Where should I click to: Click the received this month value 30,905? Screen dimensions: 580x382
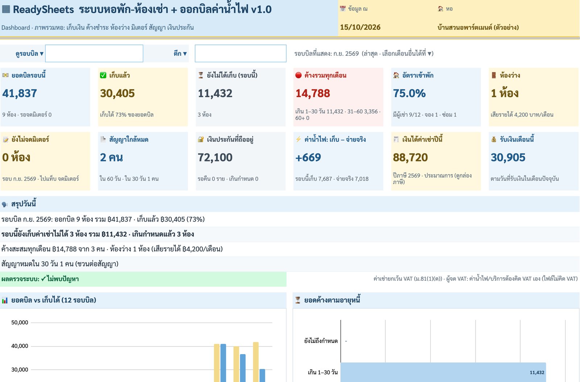[508, 158]
